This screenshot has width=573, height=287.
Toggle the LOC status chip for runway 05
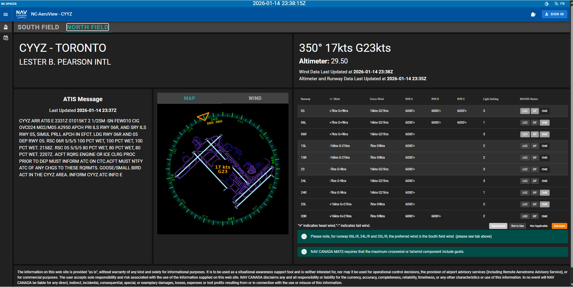coord(525,111)
